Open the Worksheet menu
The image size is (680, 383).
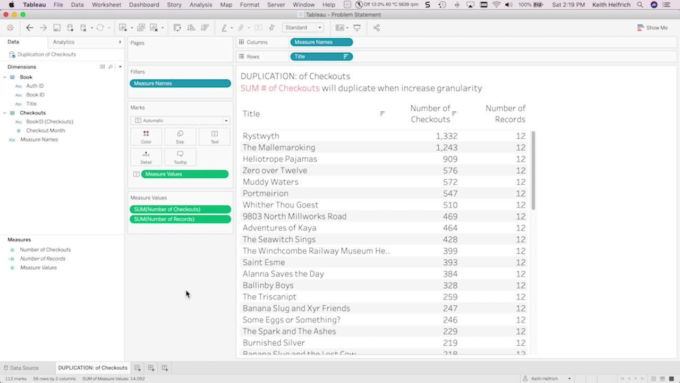click(106, 5)
